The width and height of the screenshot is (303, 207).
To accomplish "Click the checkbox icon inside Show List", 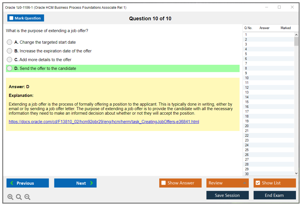I will click(x=258, y=183).
